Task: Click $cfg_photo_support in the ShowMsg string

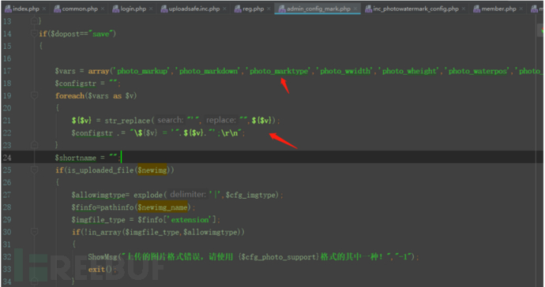Action: point(278,257)
